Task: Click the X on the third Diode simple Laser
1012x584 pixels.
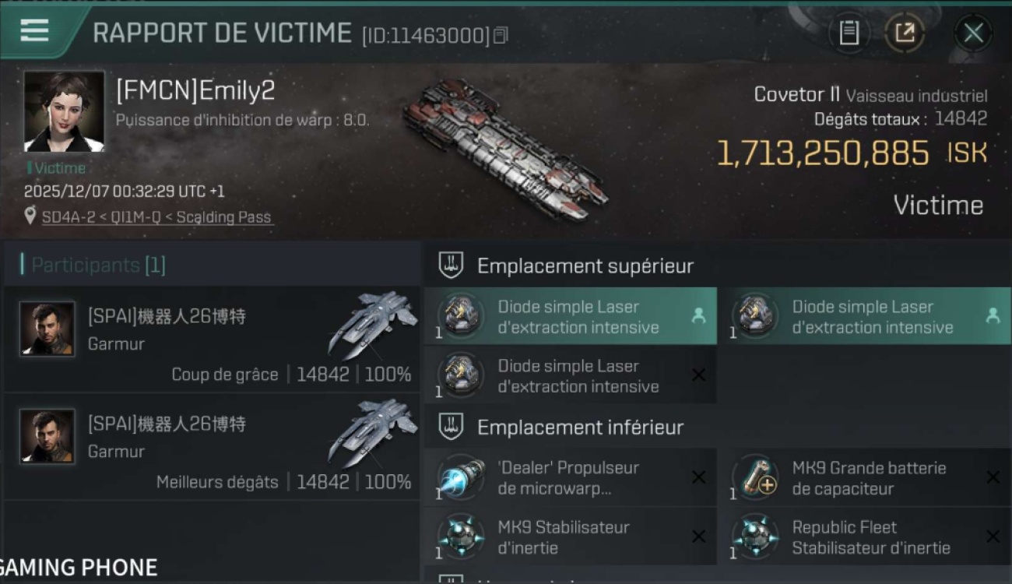Action: coord(698,375)
